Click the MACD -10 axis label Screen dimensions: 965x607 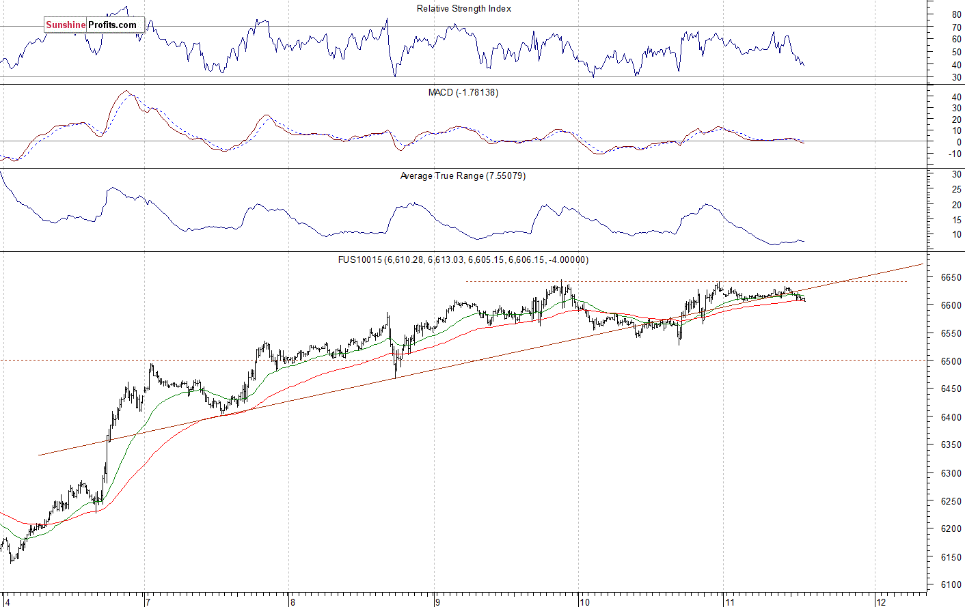point(955,154)
